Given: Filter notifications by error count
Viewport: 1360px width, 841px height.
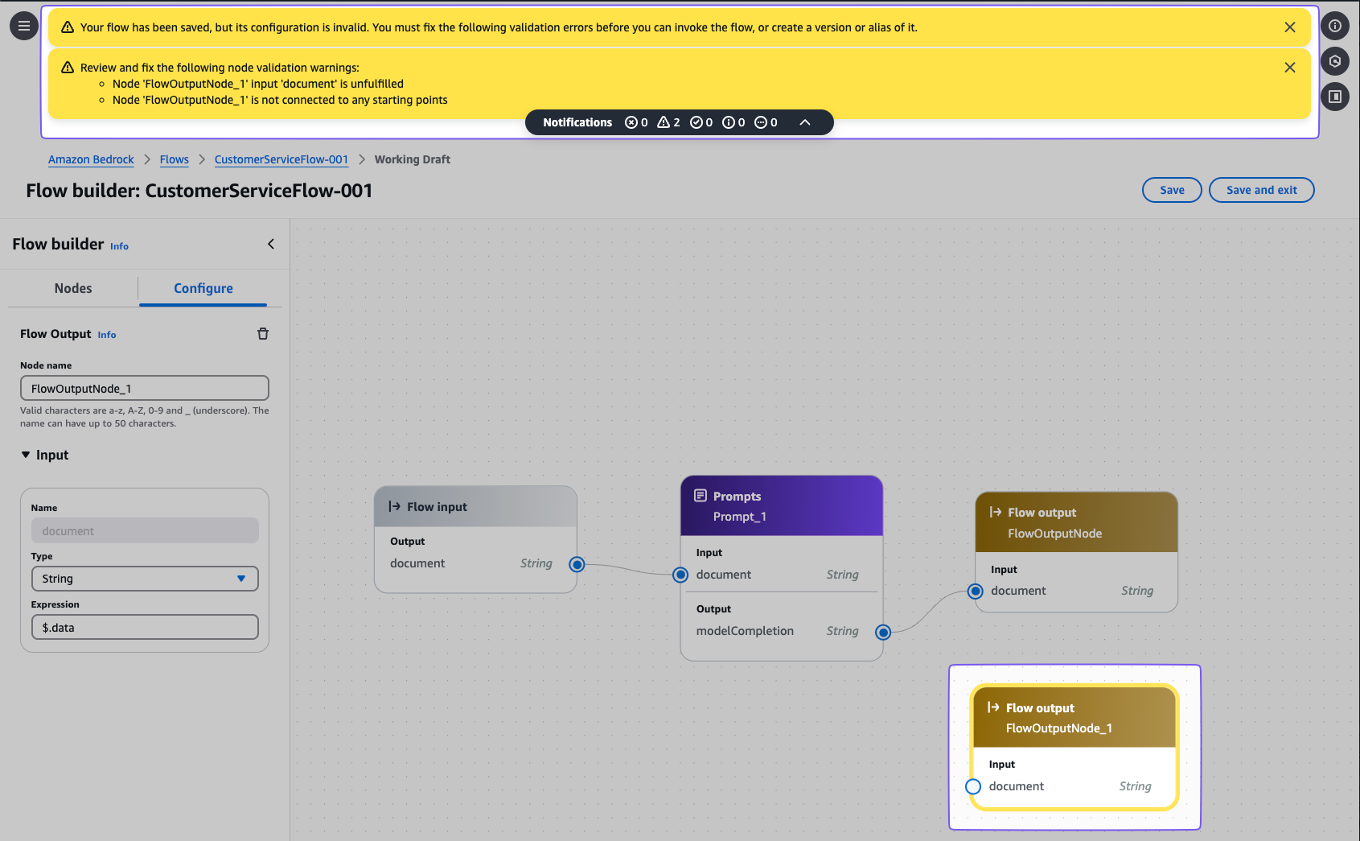Looking at the screenshot, I should pos(636,122).
